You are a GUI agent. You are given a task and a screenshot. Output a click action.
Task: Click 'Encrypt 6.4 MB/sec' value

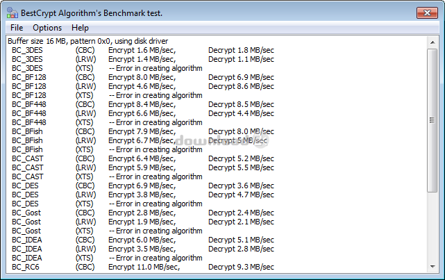tap(142, 158)
